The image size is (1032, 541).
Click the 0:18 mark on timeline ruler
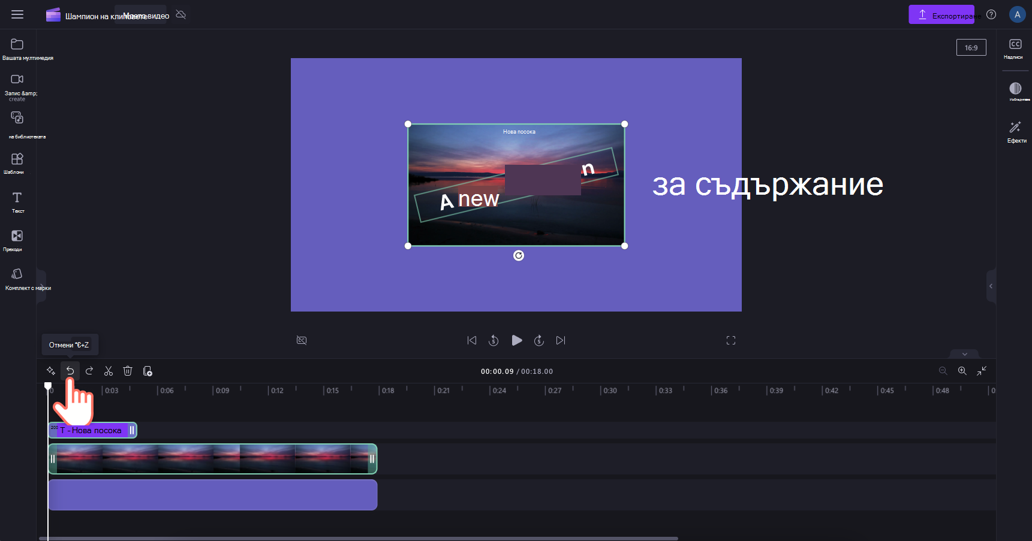tap(388, 391)
